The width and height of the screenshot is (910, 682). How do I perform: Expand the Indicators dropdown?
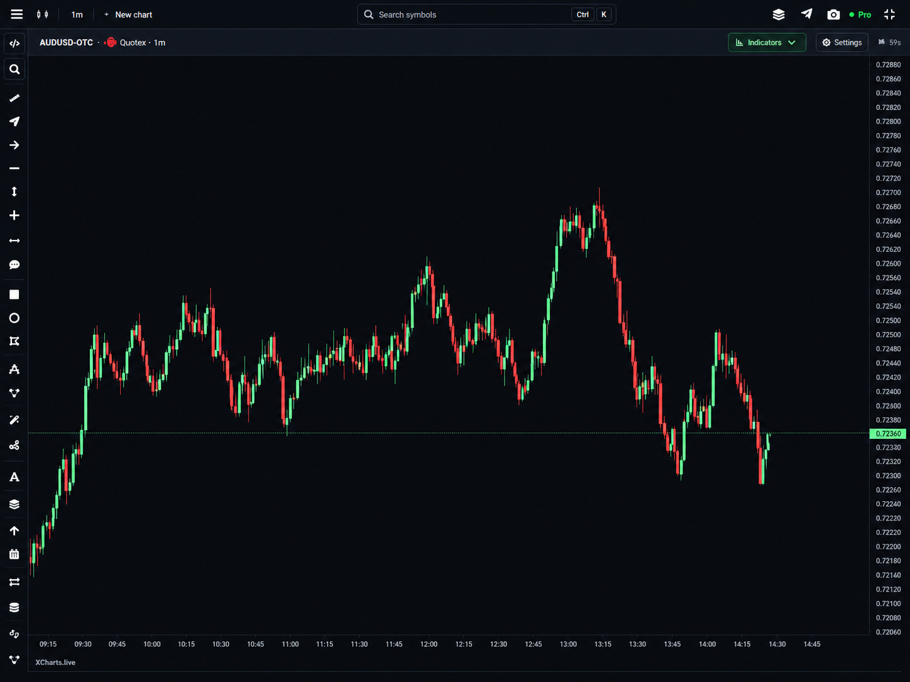pos(767,42)
